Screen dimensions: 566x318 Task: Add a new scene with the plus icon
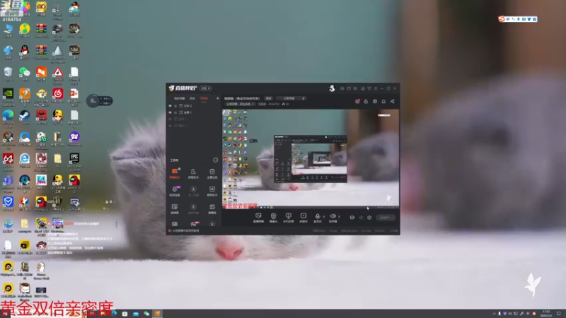[x=217, y=98]
